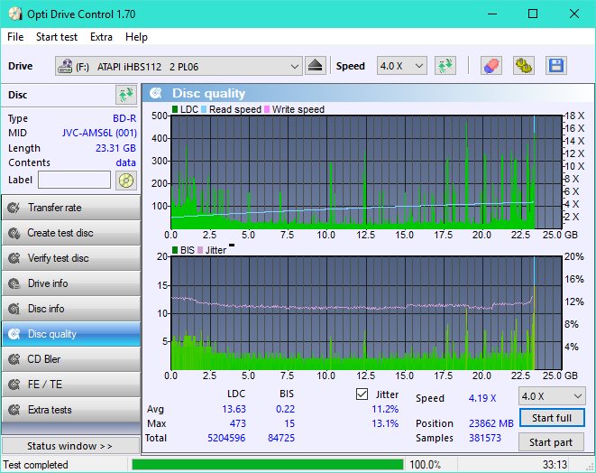The image size is (596, 473).
Task: Open the toolbar Speed 4.0 X dropdown
Action: (402, 66)
